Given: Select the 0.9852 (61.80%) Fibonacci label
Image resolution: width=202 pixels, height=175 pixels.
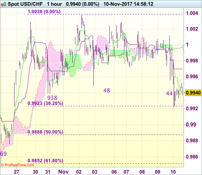Looking at the screenshot, I should tap(45, 161).
